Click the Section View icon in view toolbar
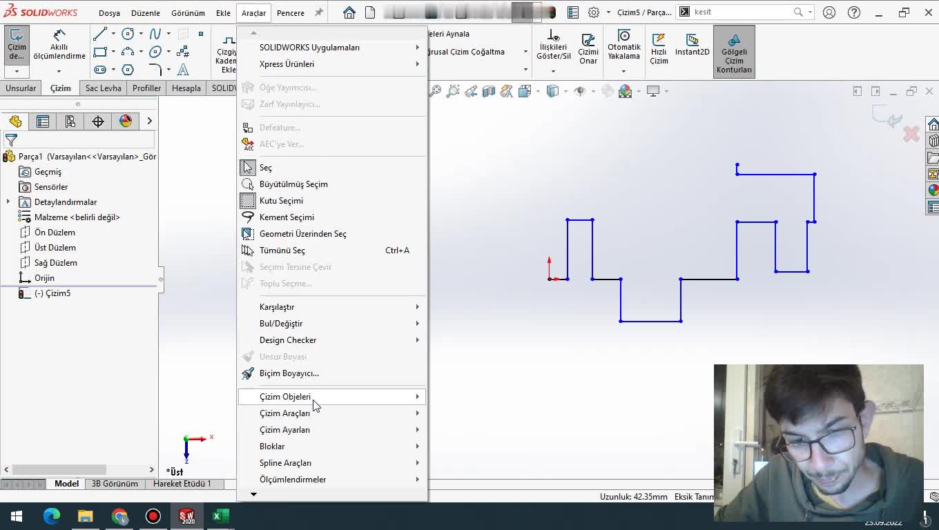This screenshot has height=530, width=939. tap(489, 91)
